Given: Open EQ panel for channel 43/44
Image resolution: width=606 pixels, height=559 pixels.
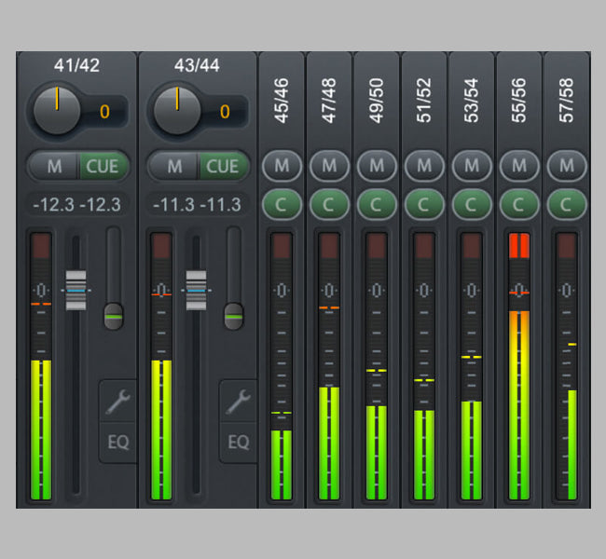Looking at the screenshot, I should point(239,443).
